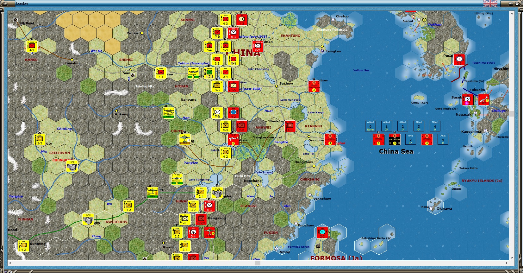Select the P-40E Kittyhawk fighter counter
Viewport: 523px width, 273px height.
click(x=177, y=179)
